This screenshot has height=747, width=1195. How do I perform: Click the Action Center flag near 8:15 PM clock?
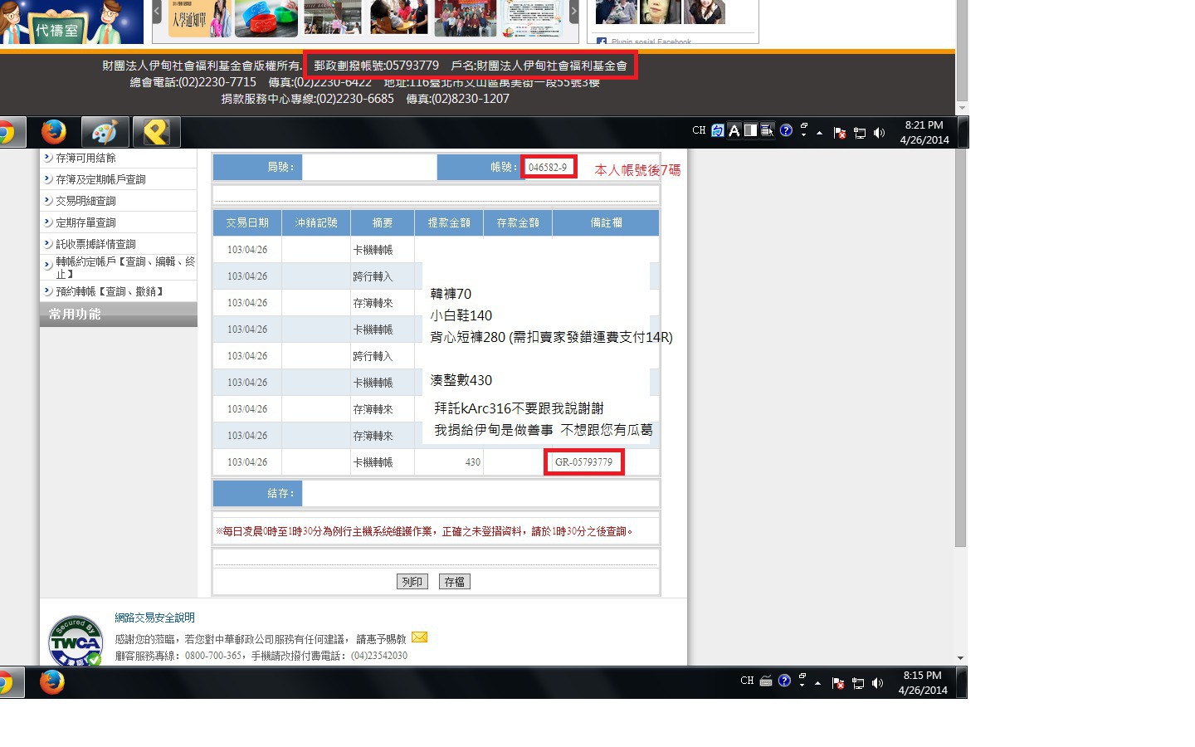coord(838,683)
